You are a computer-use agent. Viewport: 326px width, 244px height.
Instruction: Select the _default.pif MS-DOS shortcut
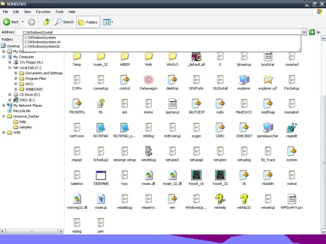[196, 57]
